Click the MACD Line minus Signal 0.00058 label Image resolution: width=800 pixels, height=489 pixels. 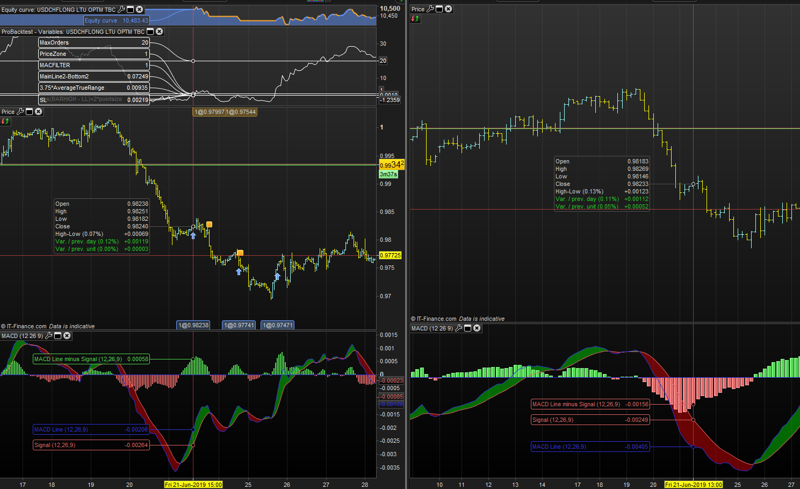pos(91,359)
